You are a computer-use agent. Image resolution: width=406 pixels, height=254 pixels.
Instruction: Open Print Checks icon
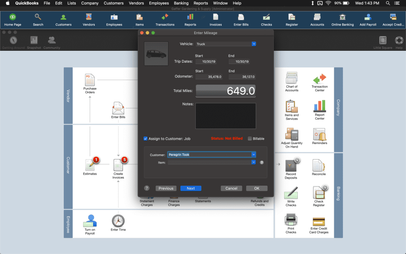[x=291, y=224]
